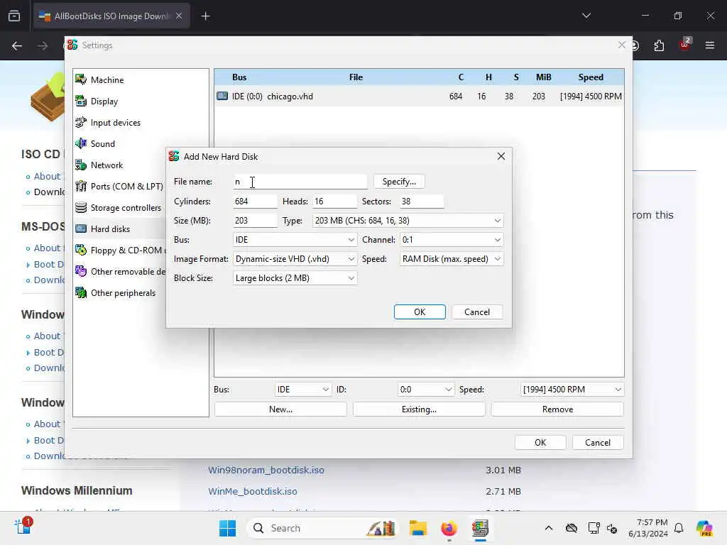The image size is (727, 545).
Task: Click Cancel in the Settings window
Action: (598, 443)
